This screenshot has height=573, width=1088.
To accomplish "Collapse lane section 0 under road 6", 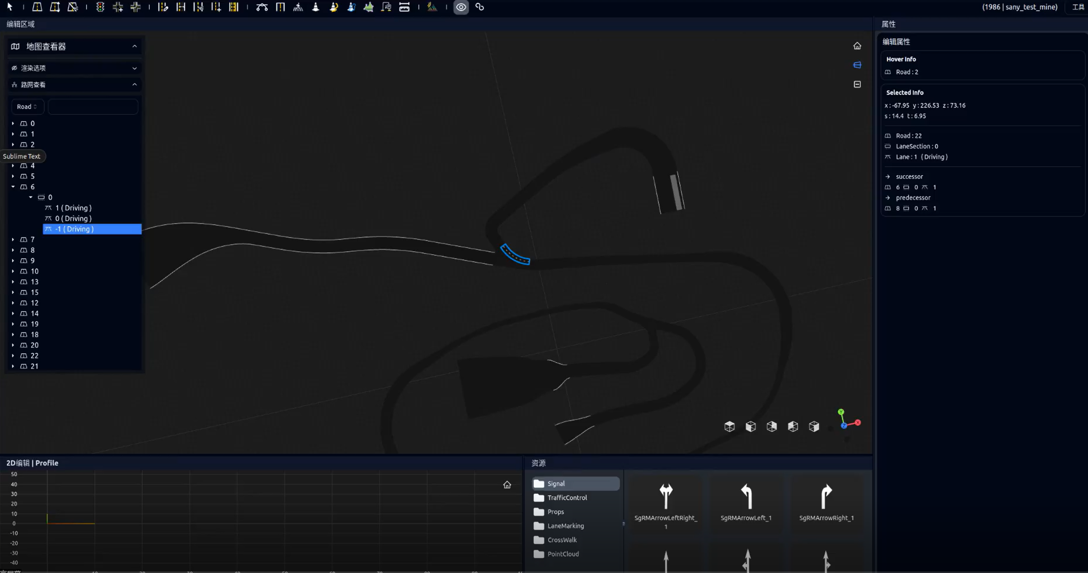I will [x=31, y=197].
